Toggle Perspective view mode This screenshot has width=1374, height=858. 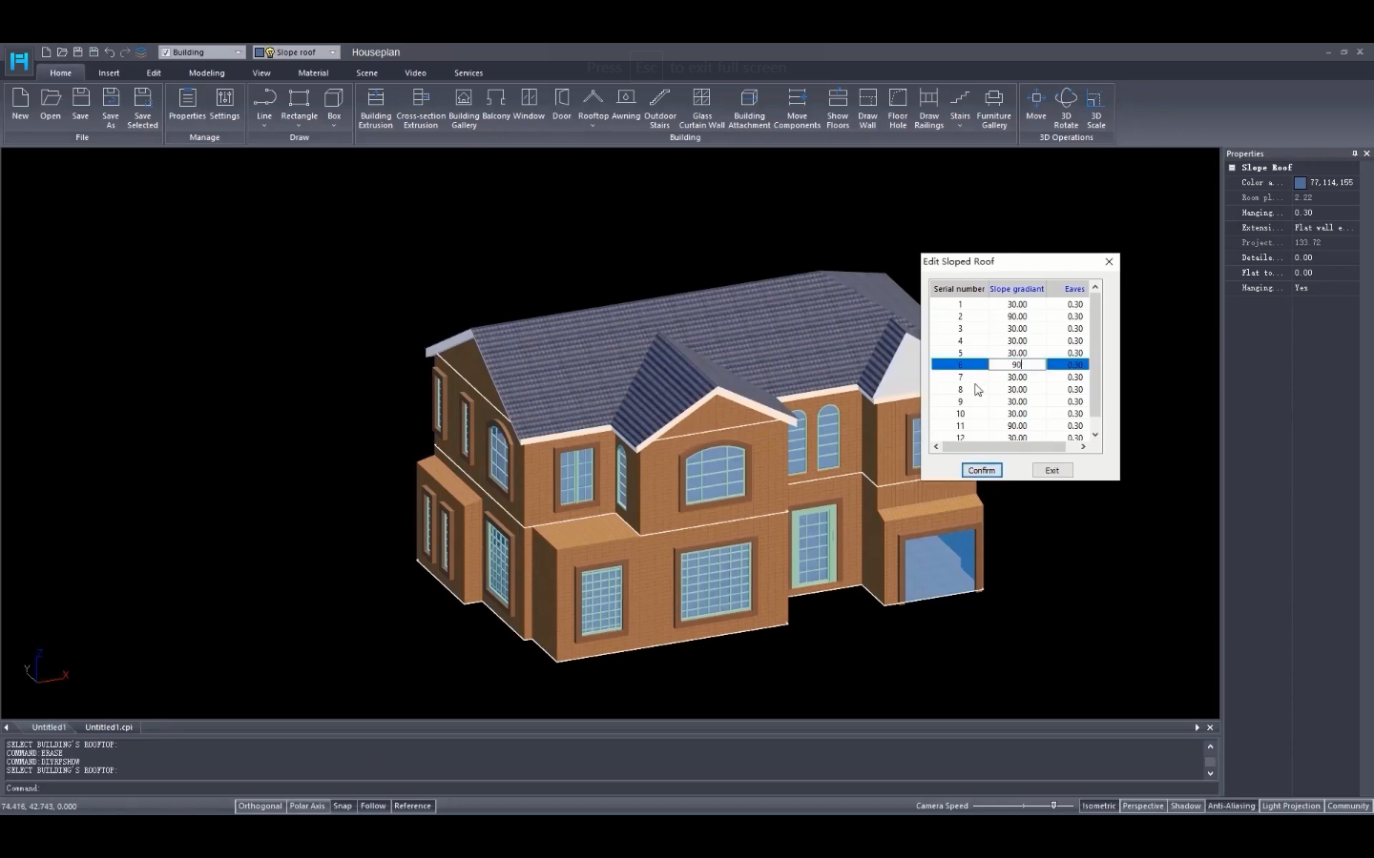1142,806
